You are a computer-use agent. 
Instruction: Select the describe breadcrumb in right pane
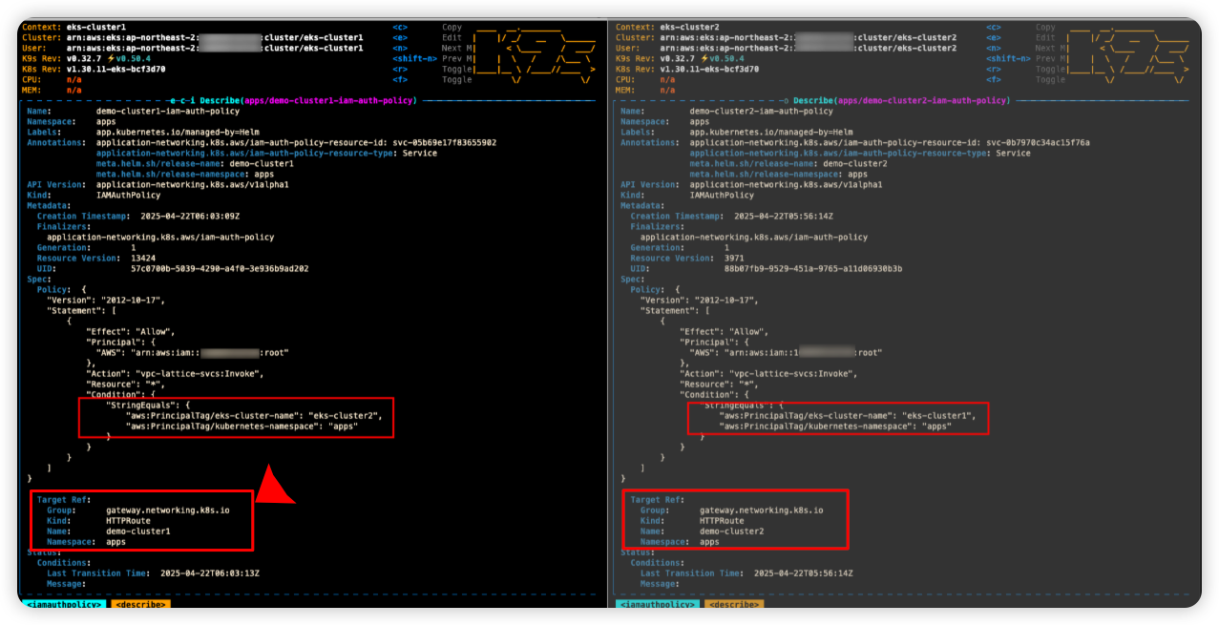734,604
